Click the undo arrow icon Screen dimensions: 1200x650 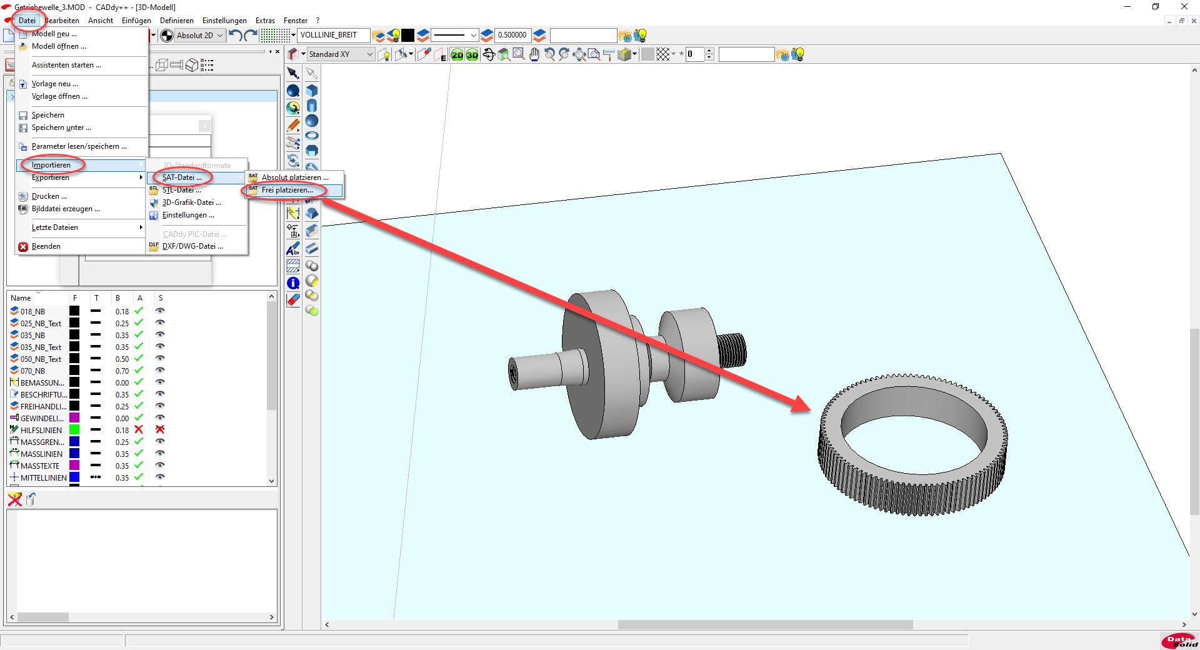[x=236, y=35]
